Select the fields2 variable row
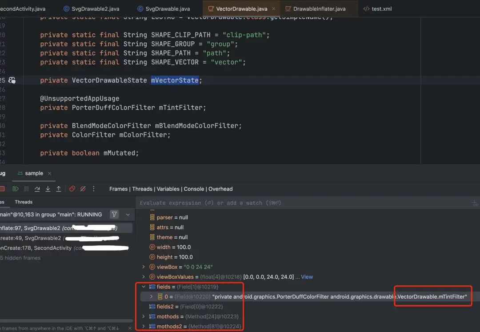This screenshot has width=480, height=332. tap(186, 307)
